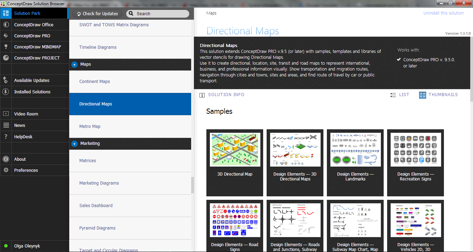Collapse the Marketing category

tap(74, 143)
